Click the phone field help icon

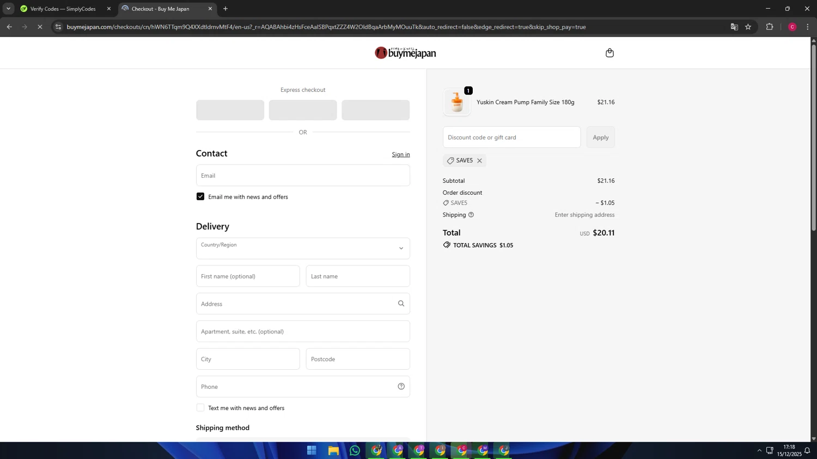[x=401, y=386]
